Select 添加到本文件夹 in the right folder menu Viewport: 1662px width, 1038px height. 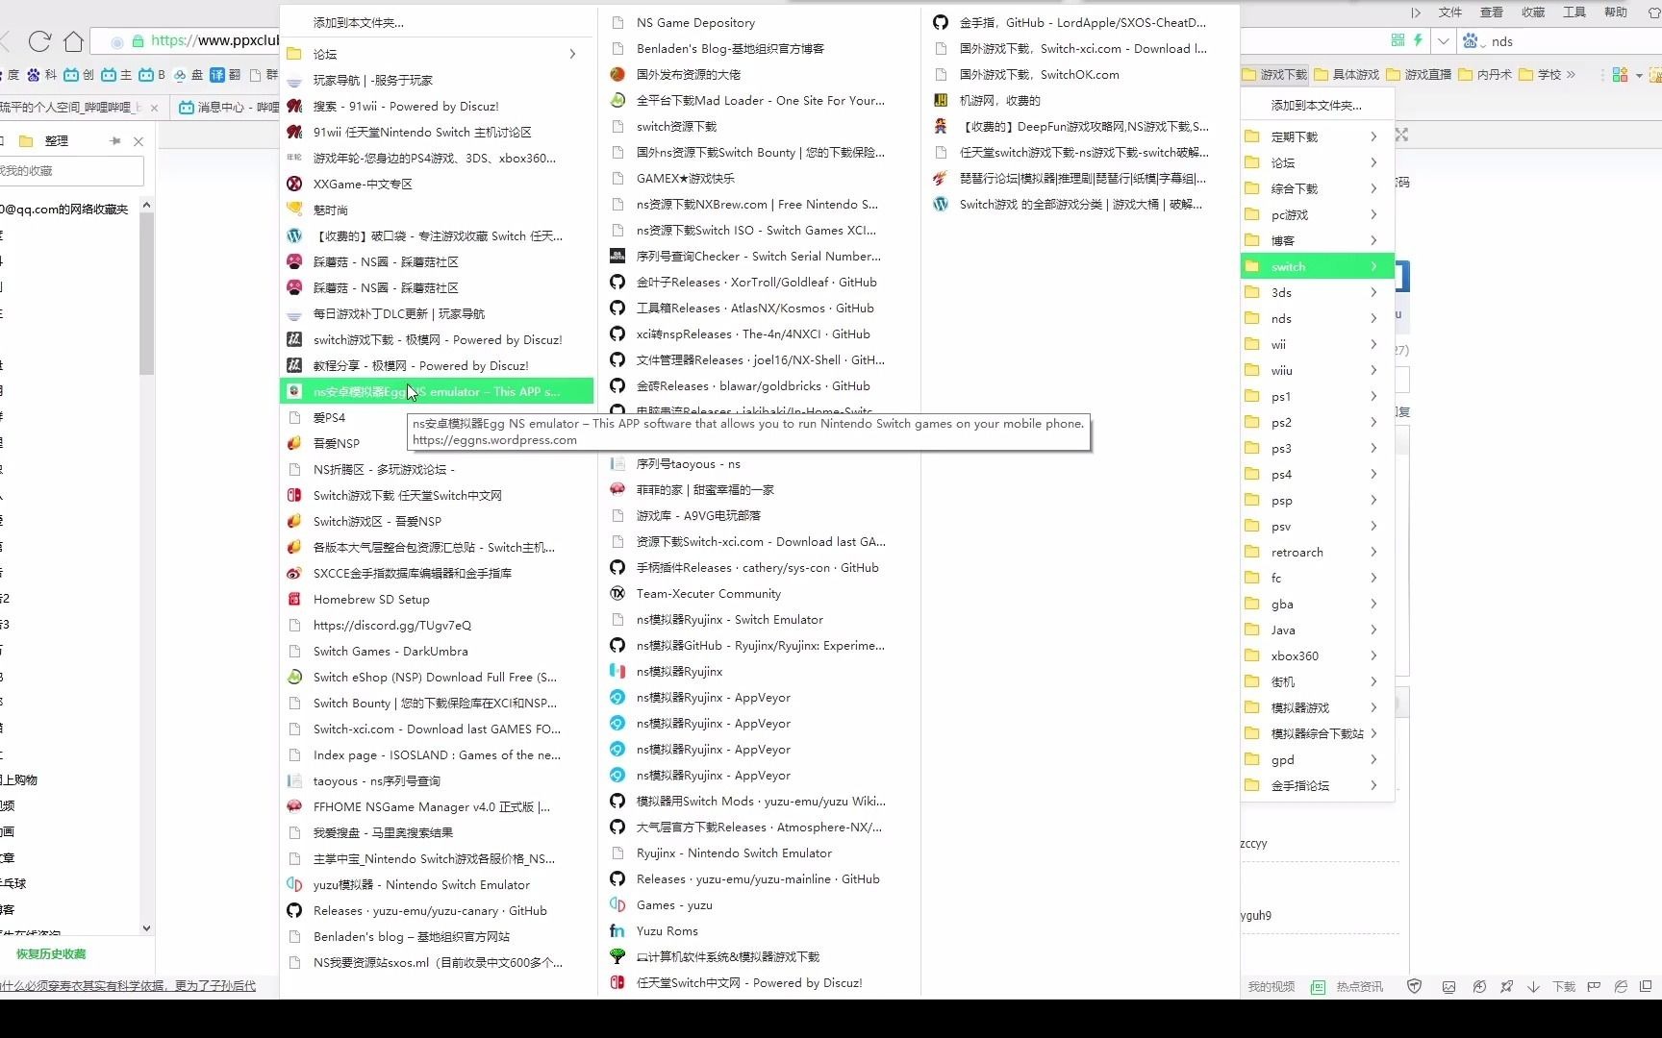(1317, 105)
